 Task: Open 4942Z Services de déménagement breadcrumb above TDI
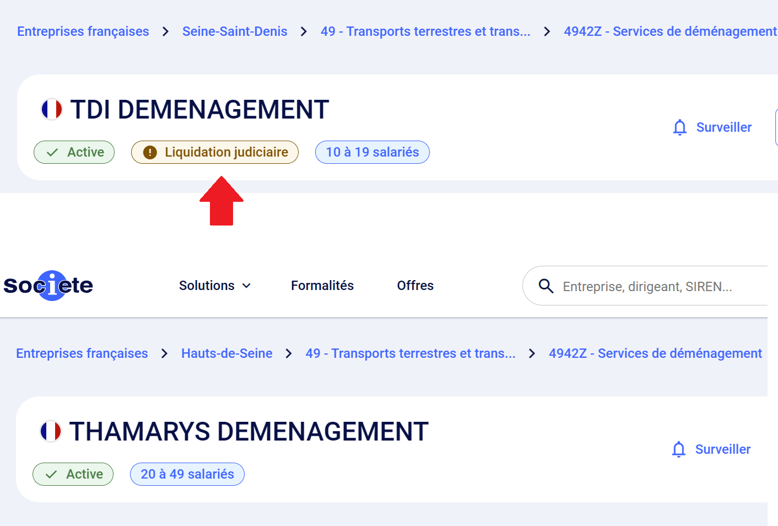click(x=670, y=31)
